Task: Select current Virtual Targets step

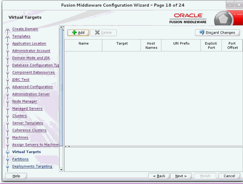Action: pos(26,152)
